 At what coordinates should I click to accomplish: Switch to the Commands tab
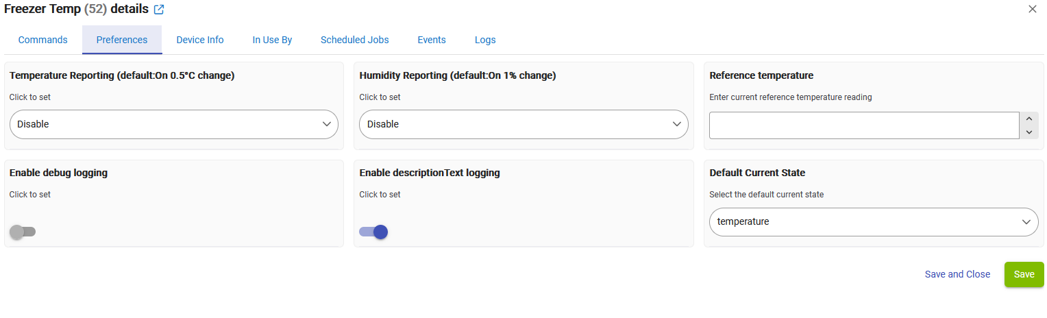43,40
